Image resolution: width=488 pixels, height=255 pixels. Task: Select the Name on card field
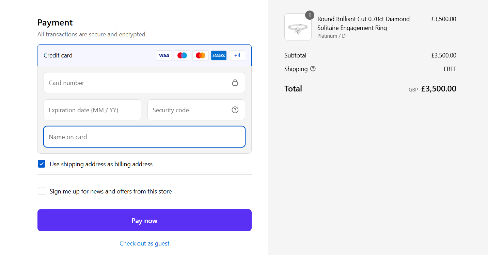point(144,137)
